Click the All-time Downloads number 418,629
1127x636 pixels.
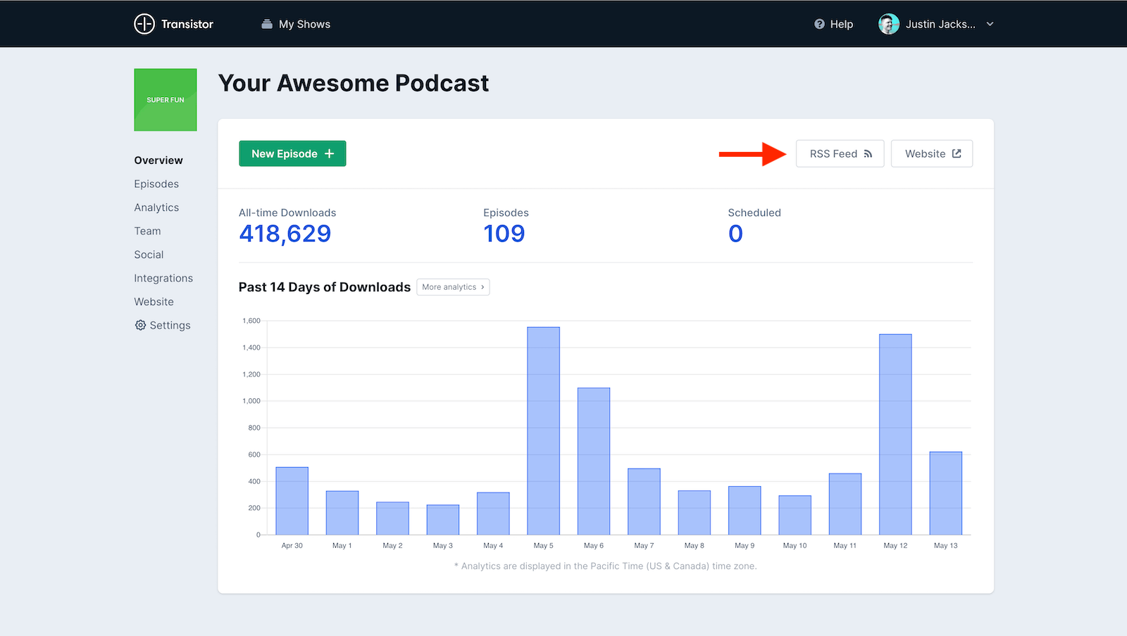point(285,234)
